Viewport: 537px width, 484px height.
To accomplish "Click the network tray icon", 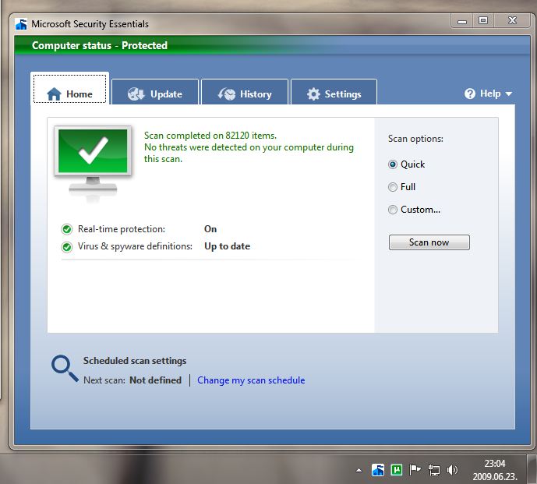I will pyautogui.click(x=434, y=470).
